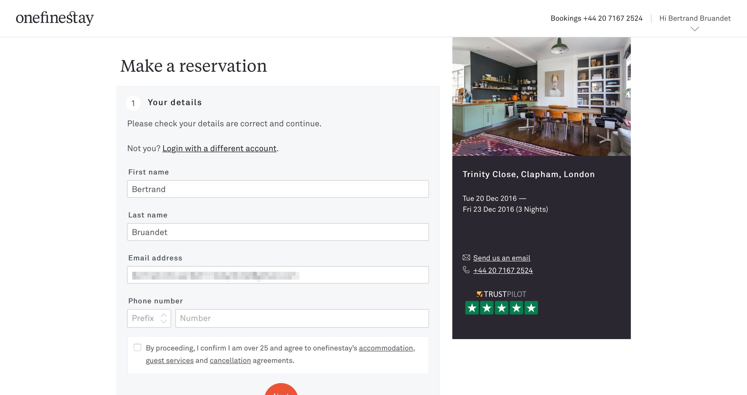Click the phone Number input field
This screenshot has height=395, width=747.
[302, 318]
